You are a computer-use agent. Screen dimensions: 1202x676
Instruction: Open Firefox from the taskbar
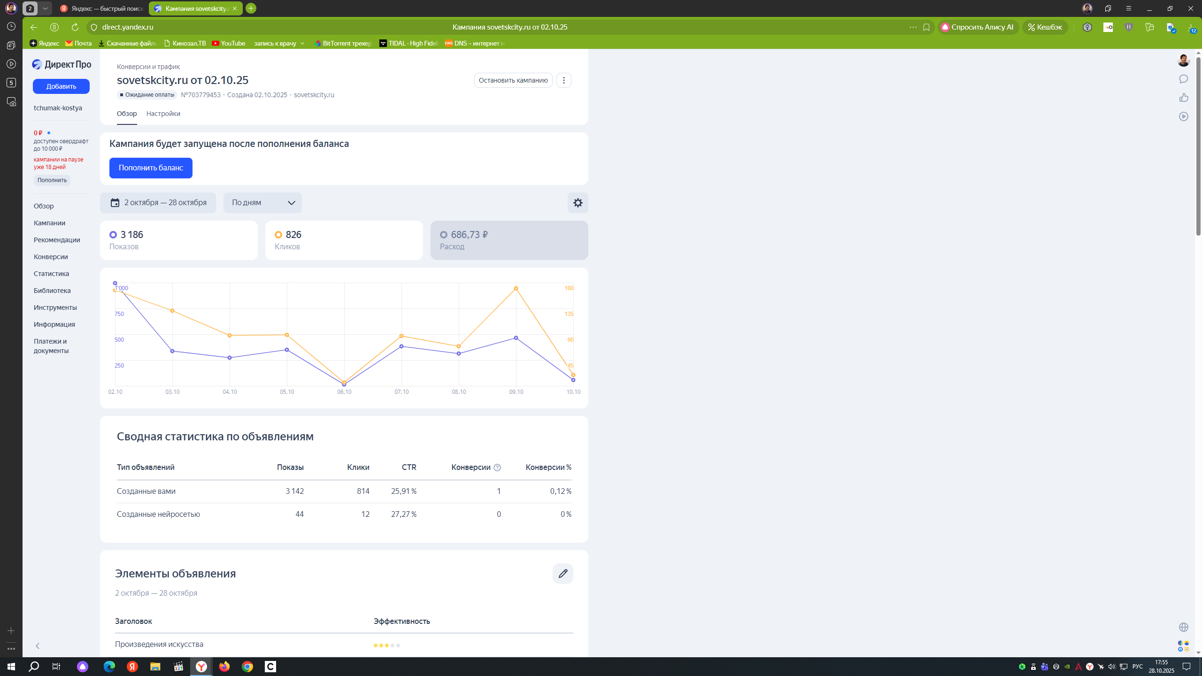(x=224, y=666)
